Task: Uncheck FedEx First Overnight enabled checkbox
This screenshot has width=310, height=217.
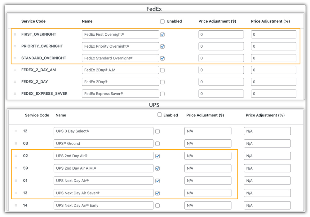Action: (162, 35)
